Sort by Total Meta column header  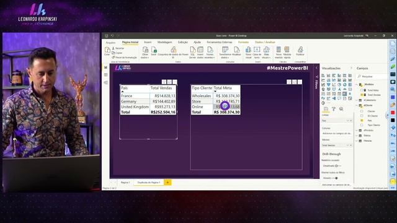pyautogui.click(x=223, y=88)
